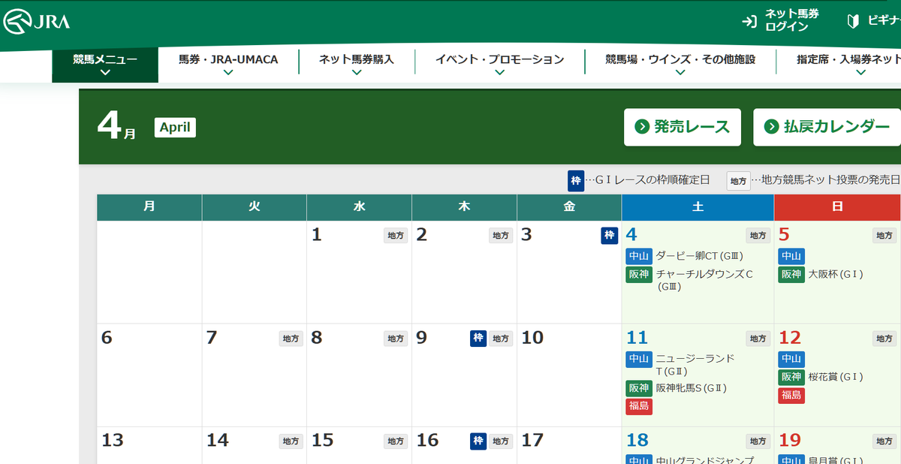
Task: Click the 地方 badge on April 11
Action: 758,339
